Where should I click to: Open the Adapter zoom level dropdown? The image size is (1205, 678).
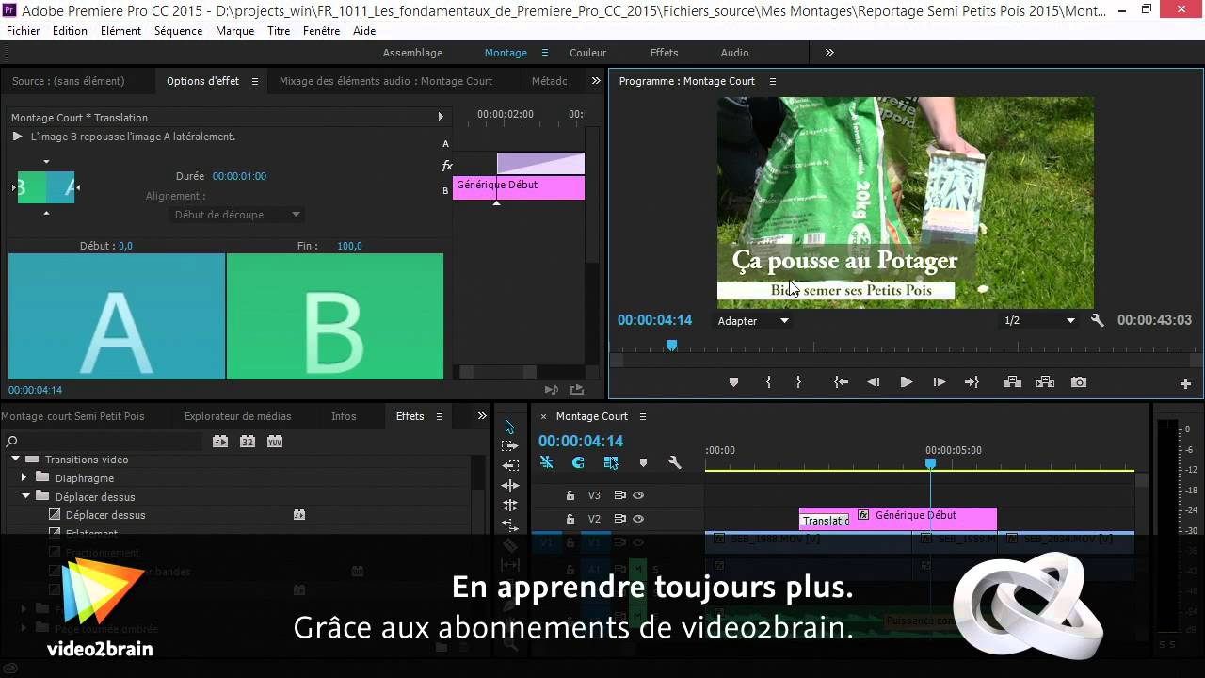(x=753, y=321)
